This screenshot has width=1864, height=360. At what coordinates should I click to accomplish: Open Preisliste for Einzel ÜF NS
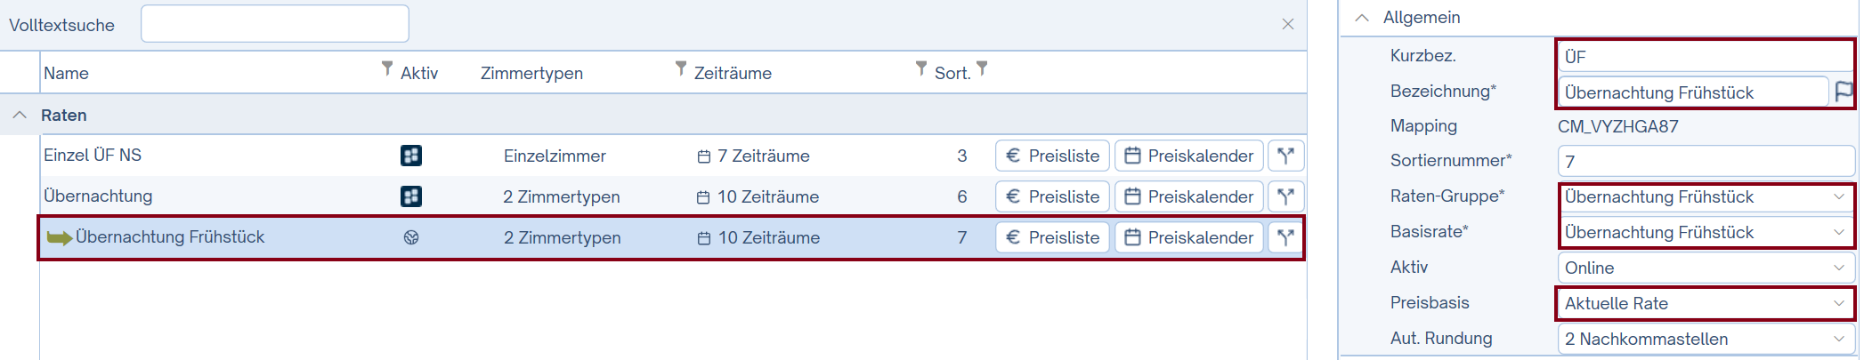tap(1052, 156)
